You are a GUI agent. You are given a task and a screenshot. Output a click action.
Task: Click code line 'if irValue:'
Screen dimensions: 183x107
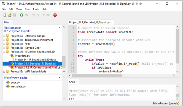[x=101, y=68]
